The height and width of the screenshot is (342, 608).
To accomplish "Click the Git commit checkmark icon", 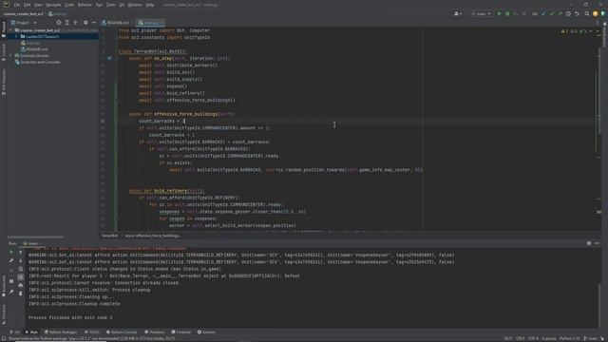I will point(552,13).
